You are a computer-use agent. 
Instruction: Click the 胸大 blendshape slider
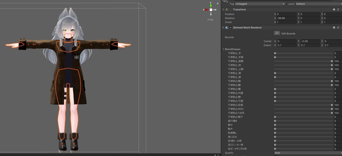303,129
